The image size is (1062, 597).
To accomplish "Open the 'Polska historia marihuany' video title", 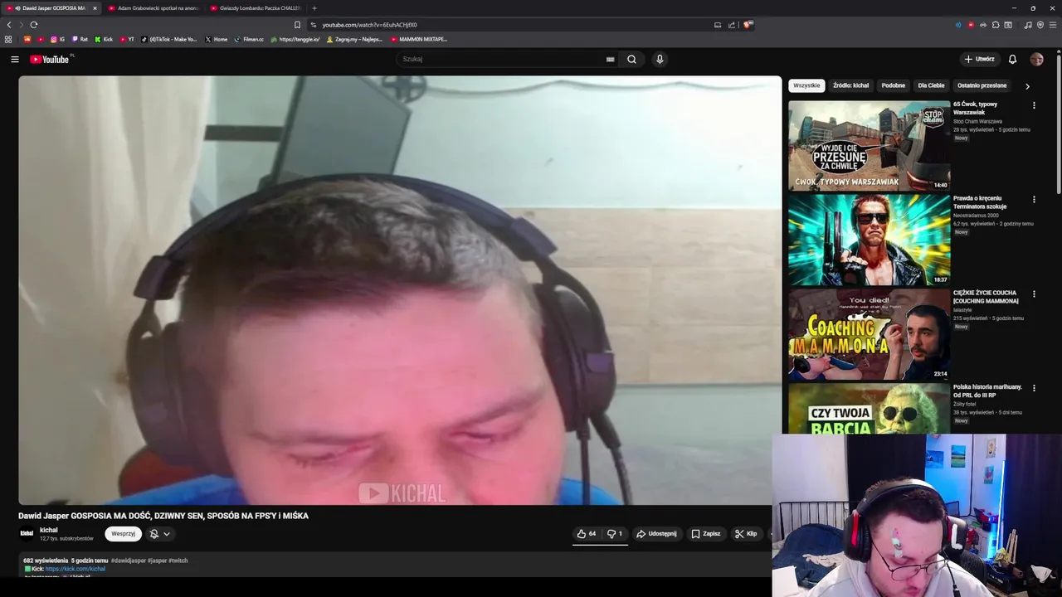I will click(987, 391).
